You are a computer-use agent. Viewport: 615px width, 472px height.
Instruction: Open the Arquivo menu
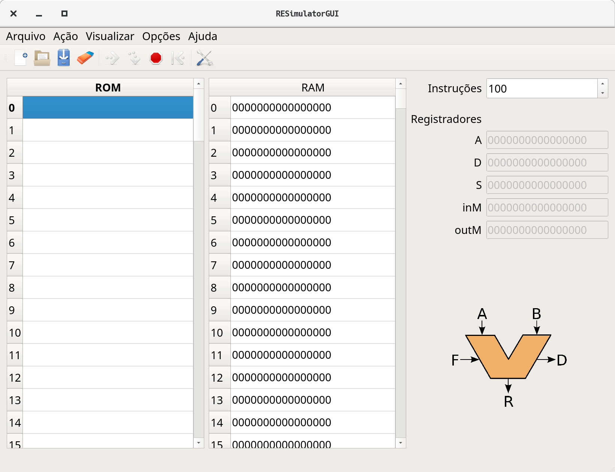click(25, 36)
